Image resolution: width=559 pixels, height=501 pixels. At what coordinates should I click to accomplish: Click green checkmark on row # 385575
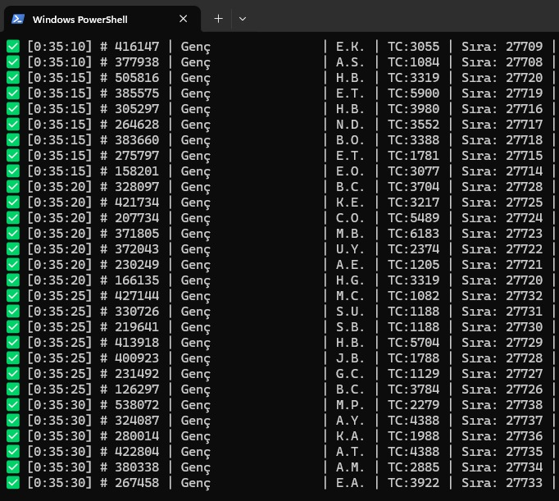pyautogui.click(x=13, y=93)
